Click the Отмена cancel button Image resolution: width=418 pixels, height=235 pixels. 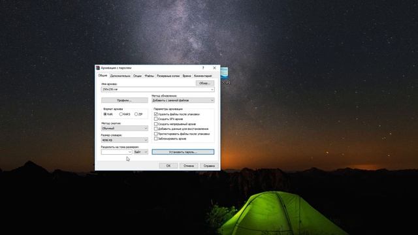point(189,166)
